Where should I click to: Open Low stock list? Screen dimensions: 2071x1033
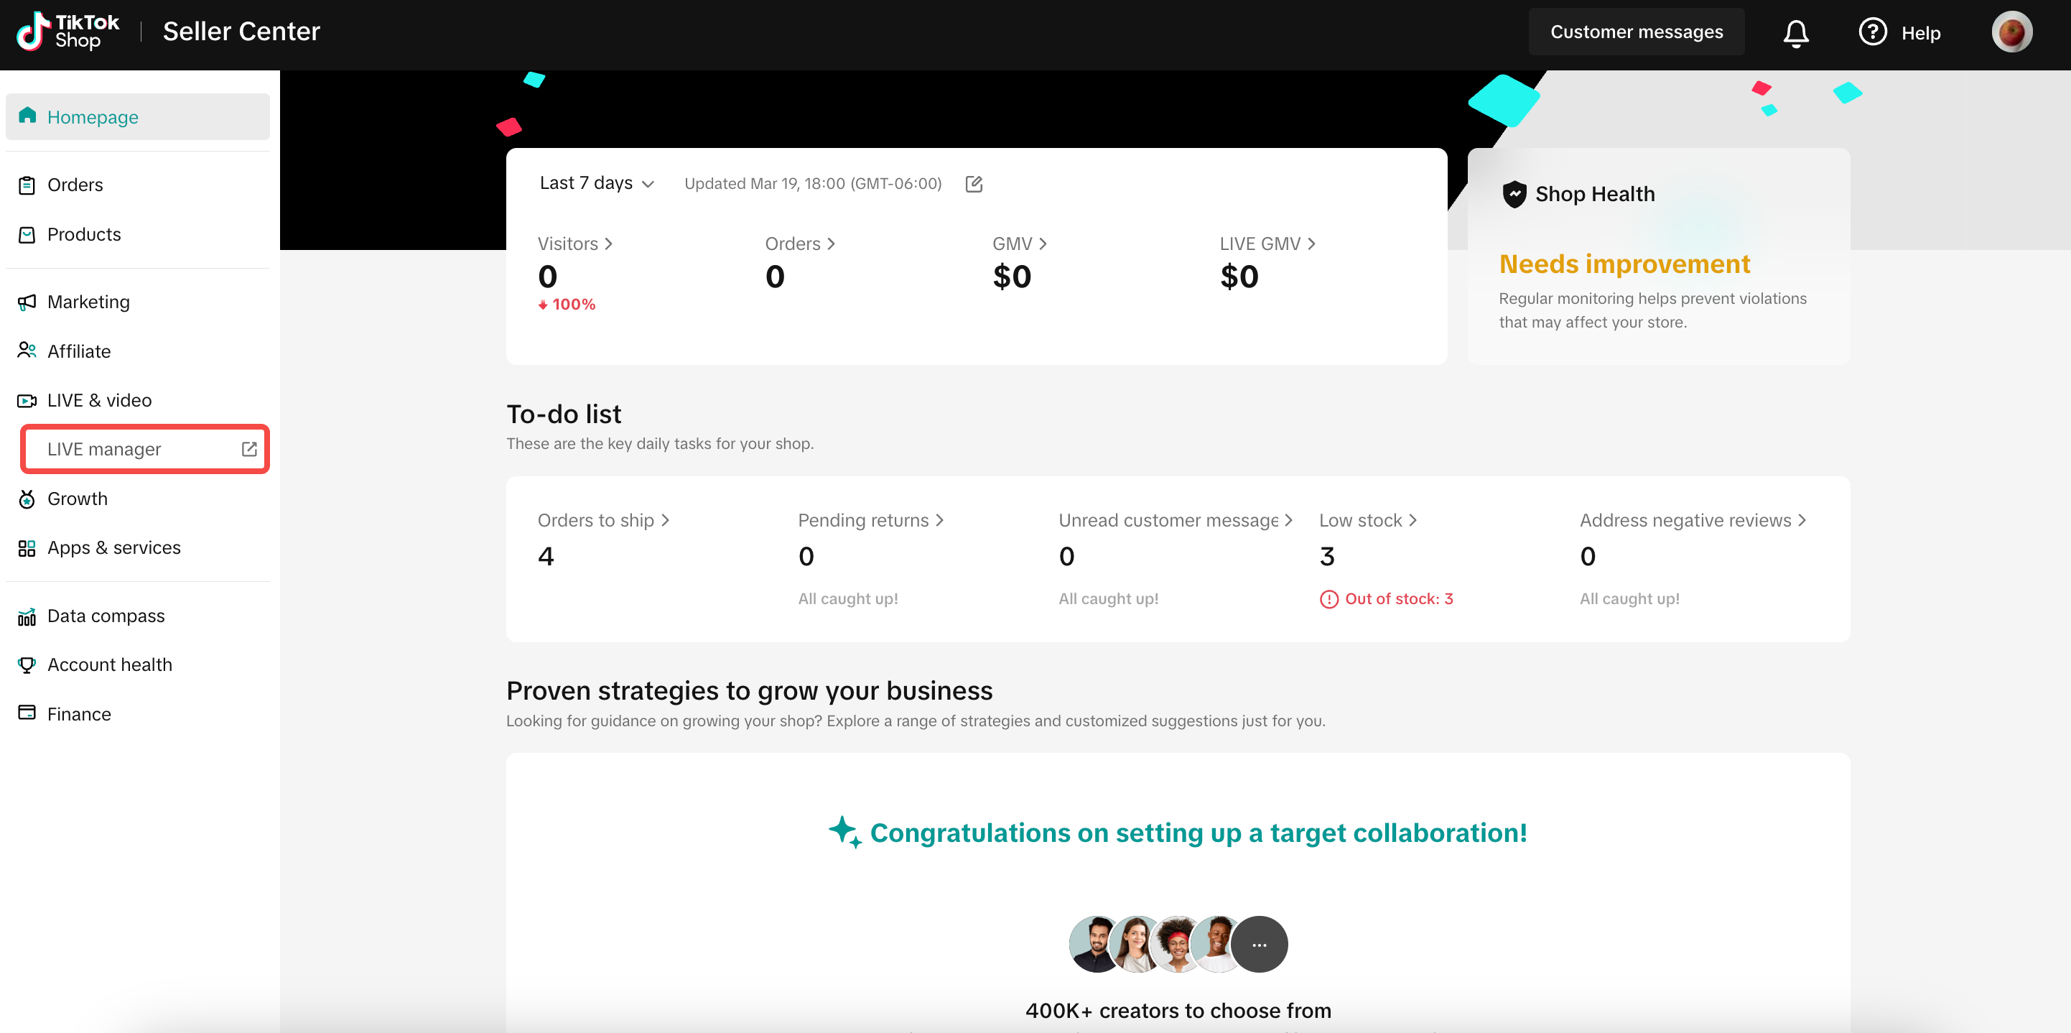[x=1367, y=521]
